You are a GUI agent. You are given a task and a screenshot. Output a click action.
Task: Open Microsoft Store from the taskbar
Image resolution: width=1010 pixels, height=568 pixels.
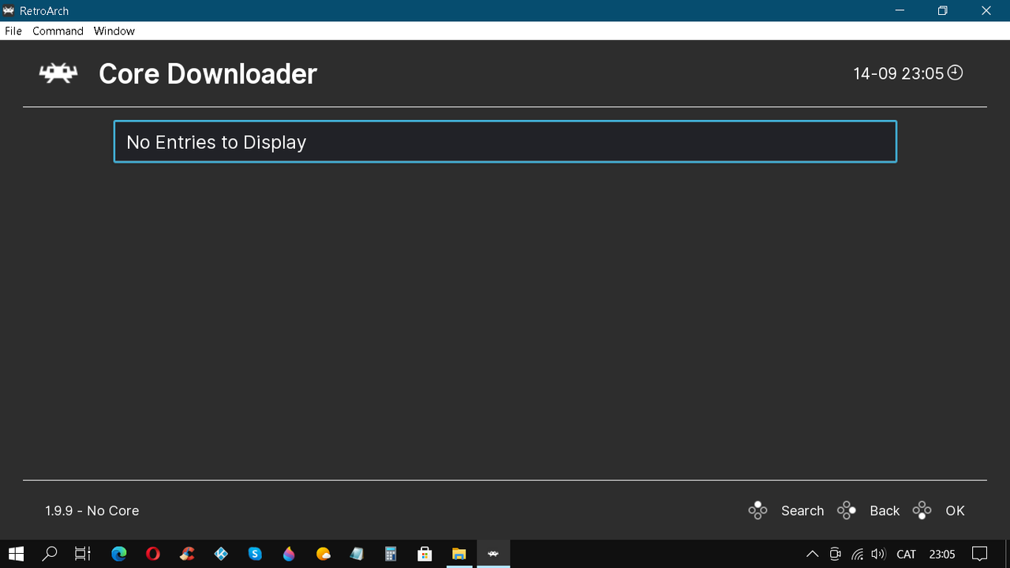tap(425, 554)
